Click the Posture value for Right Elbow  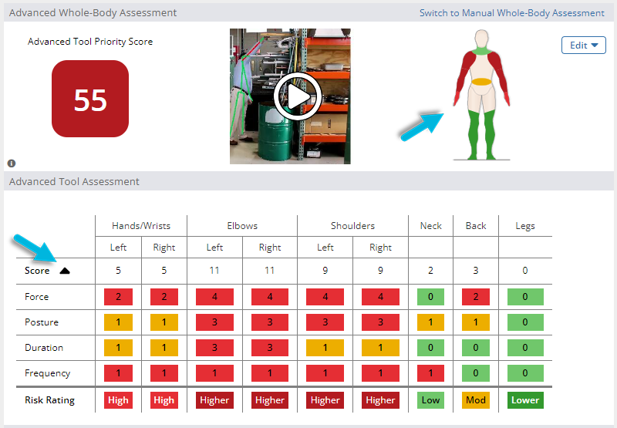[x=270, y=322]
